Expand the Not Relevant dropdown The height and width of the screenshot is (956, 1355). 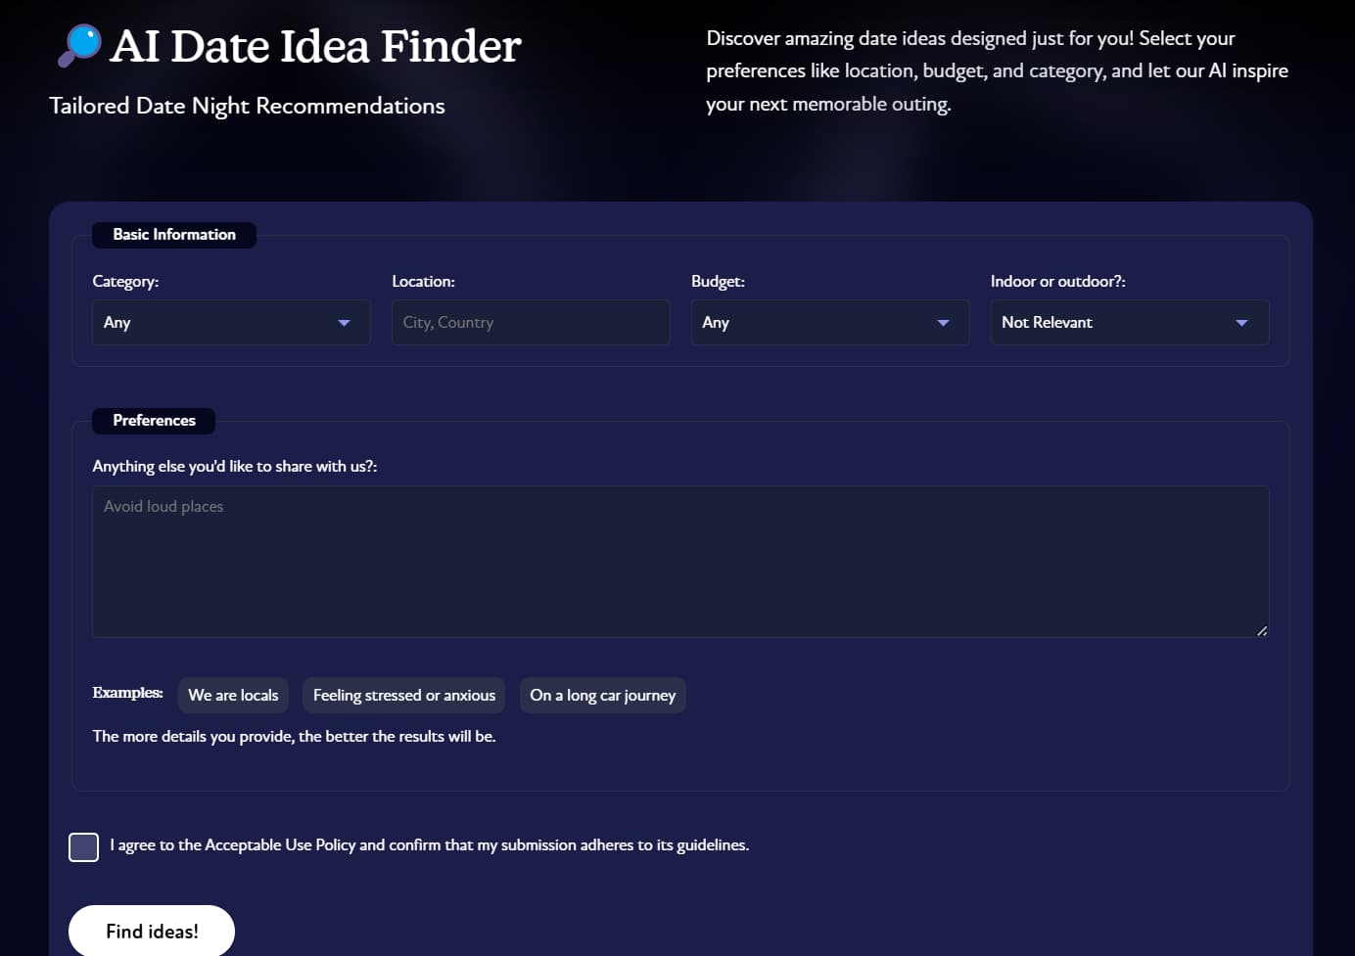point(1130,322)
